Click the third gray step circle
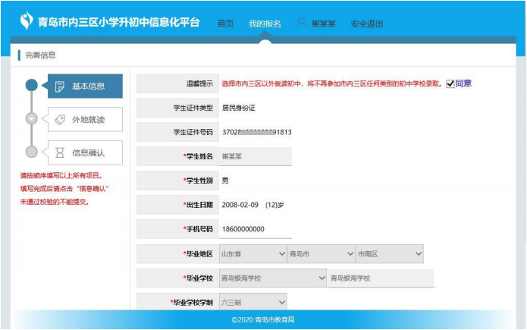This screenshot has height=330, width=527. 31,152
